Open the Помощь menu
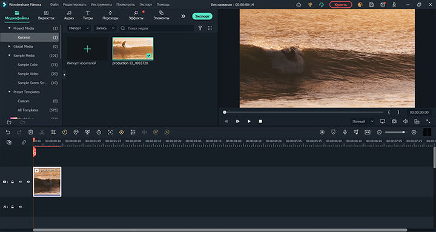This screenshot has height=232, width=436. tap(163, 5)
